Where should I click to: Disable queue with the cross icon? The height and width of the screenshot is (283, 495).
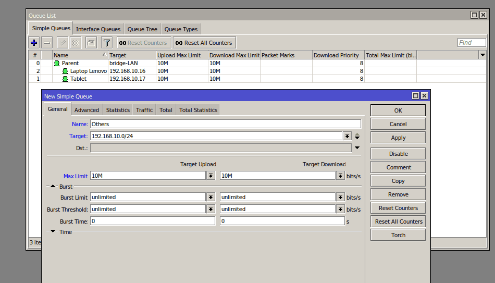75,43
